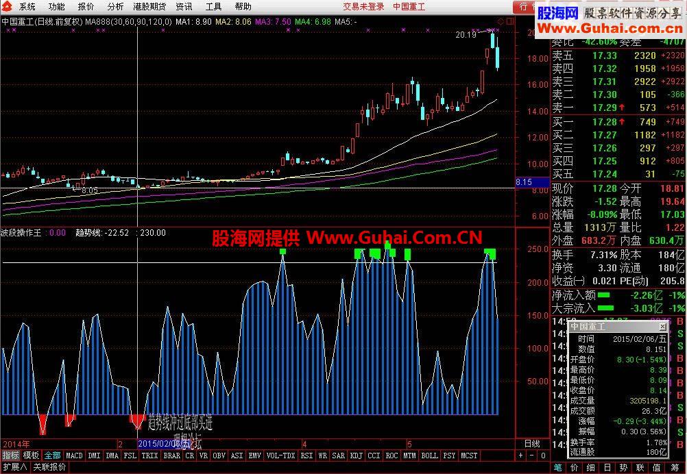Open the 资讯 menu
Screen dimensions: 687x474
click(184, 7)
